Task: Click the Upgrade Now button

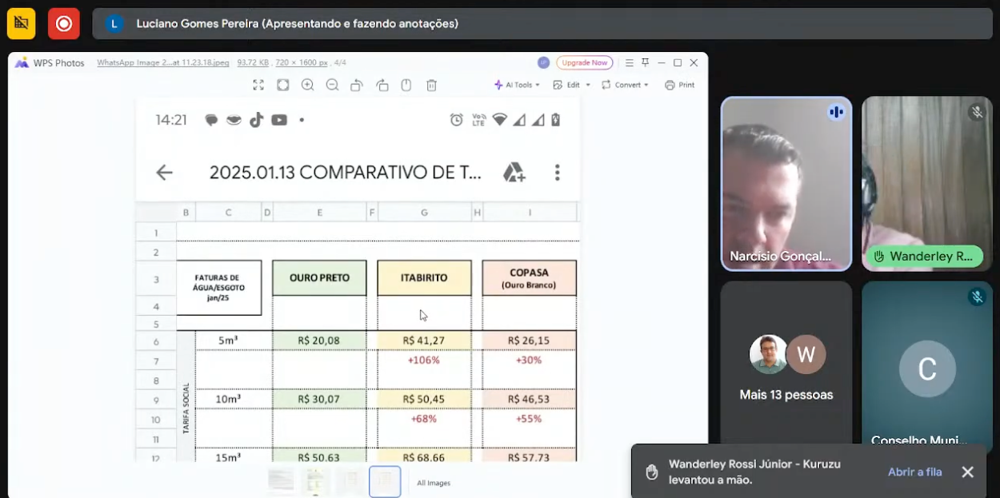Action: [x=584, y=62]
